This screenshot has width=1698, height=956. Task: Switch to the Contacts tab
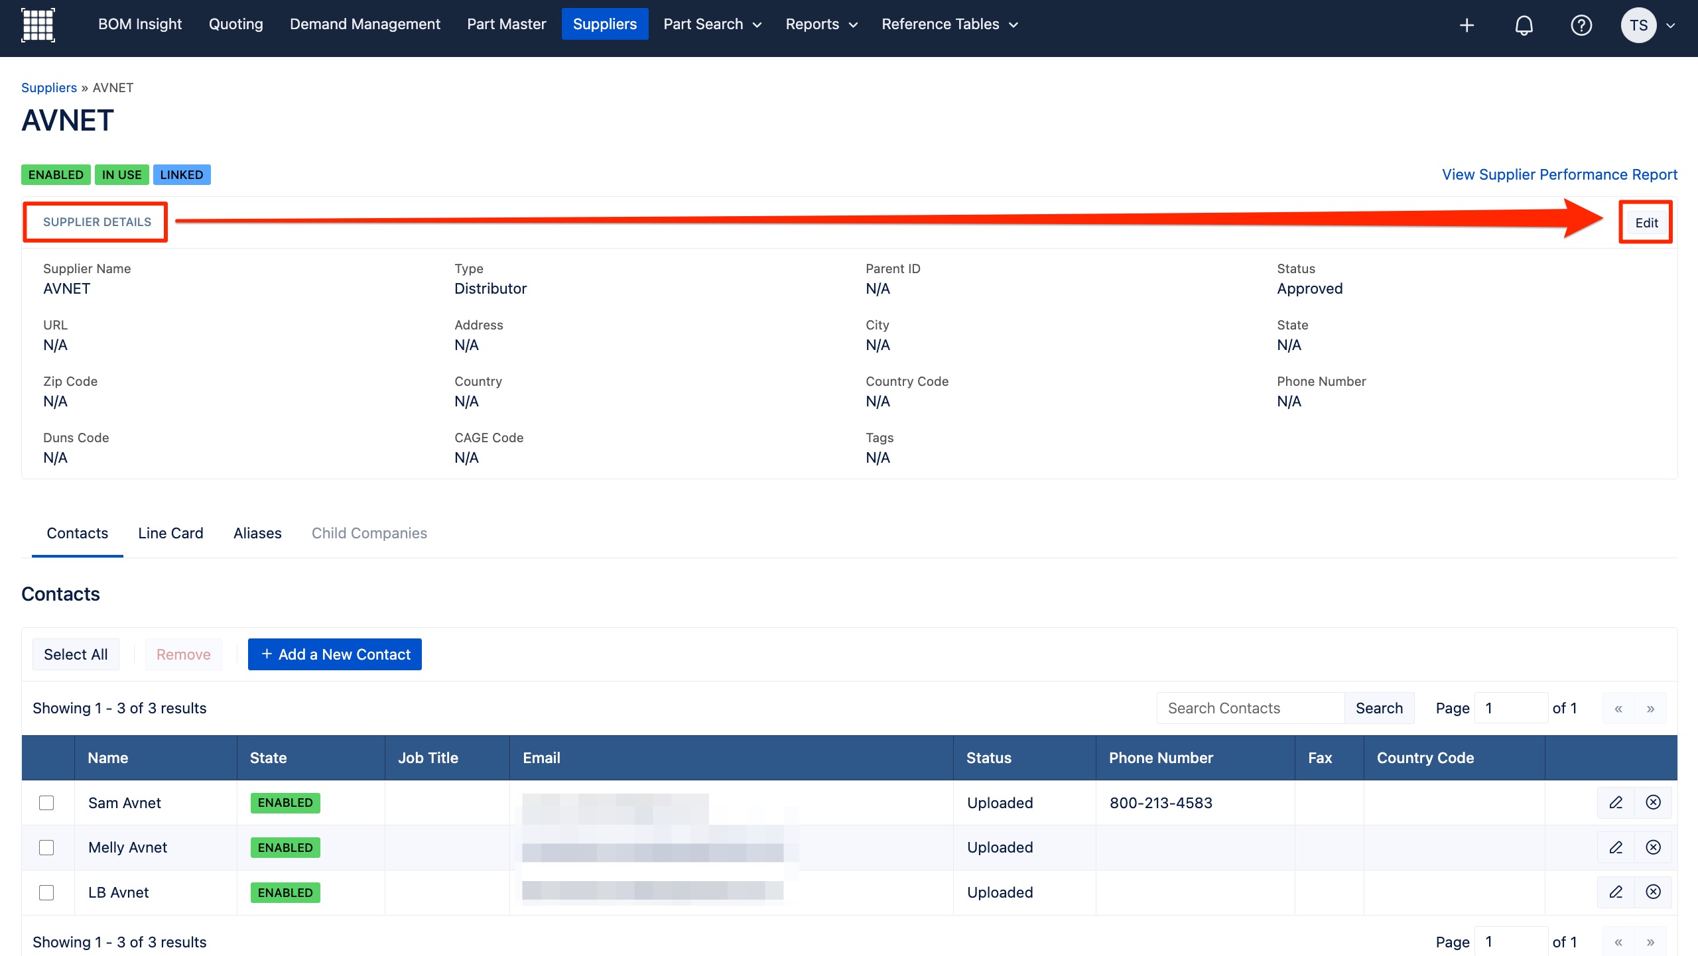tap(78, 533)
